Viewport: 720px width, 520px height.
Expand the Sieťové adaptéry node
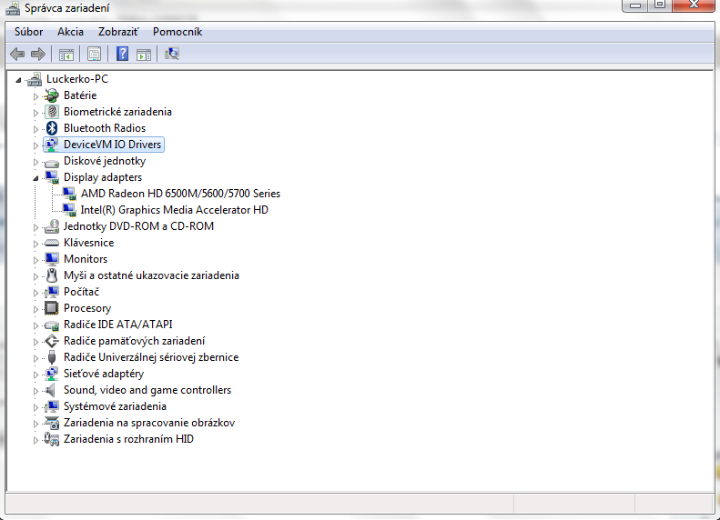35,375
